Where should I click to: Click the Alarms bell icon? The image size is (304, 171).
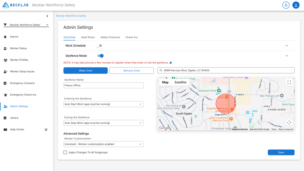[5, 37]
